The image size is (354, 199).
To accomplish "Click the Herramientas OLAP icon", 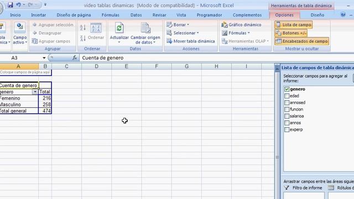I will [225, 41].
